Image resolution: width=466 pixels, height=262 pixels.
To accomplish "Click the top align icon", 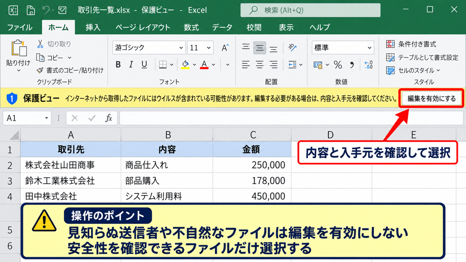I will pos(246,47).
